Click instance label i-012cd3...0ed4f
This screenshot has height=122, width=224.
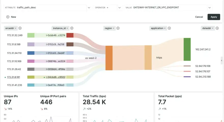click(55, 53)
